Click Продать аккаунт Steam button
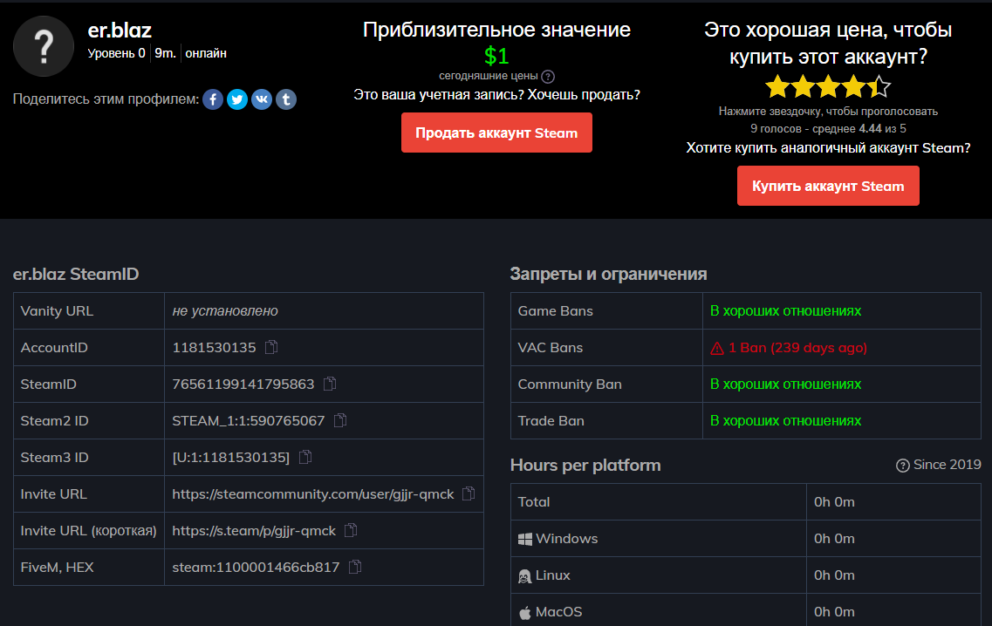 coord(496,133)
